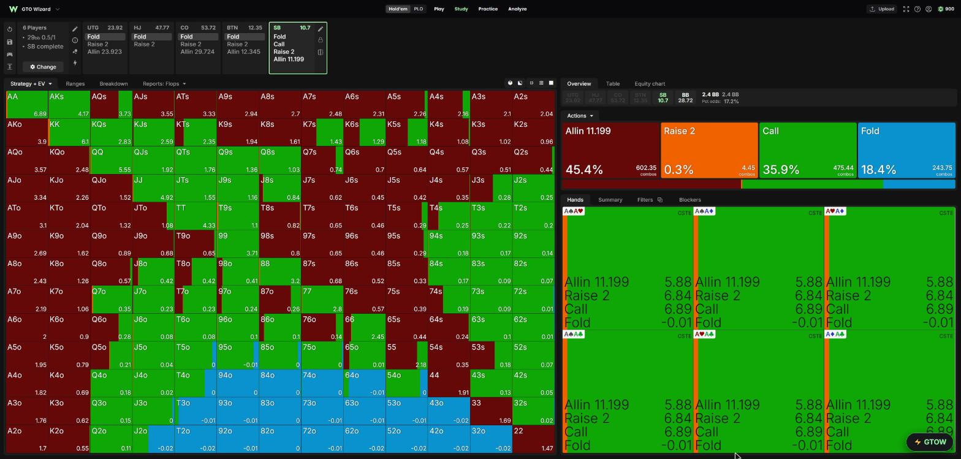Screen dimensions: 961x459
Task: Click the GTOW lightning button
Action: (930, 442)
